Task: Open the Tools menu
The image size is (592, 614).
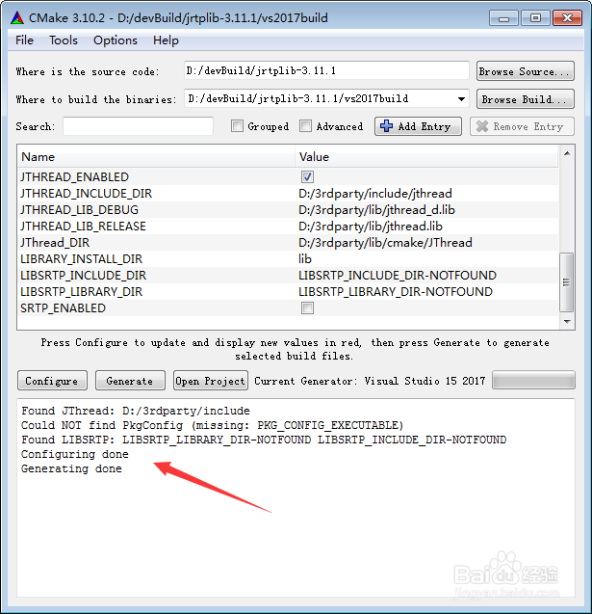Action: 64,40
